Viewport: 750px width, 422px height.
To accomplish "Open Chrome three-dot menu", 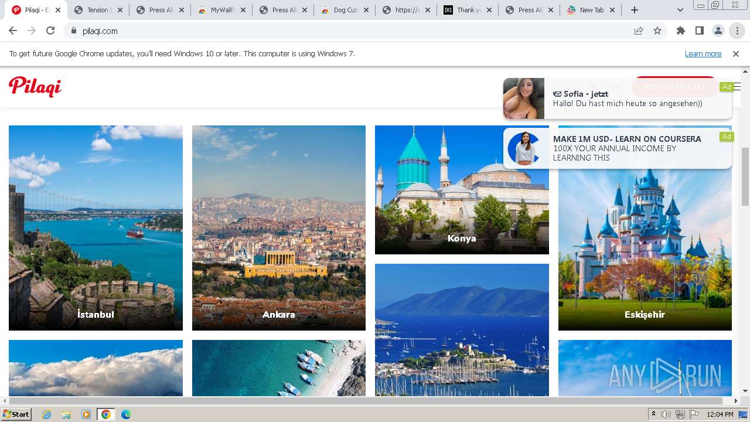I will click(x=737, y=31).
